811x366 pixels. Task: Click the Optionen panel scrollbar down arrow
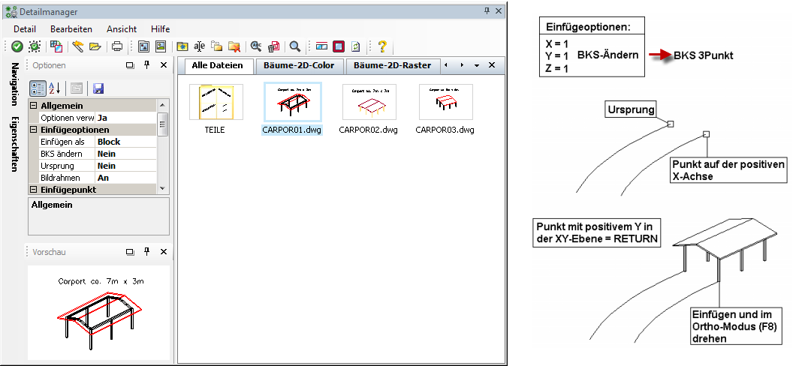click(x=163, y=187)
